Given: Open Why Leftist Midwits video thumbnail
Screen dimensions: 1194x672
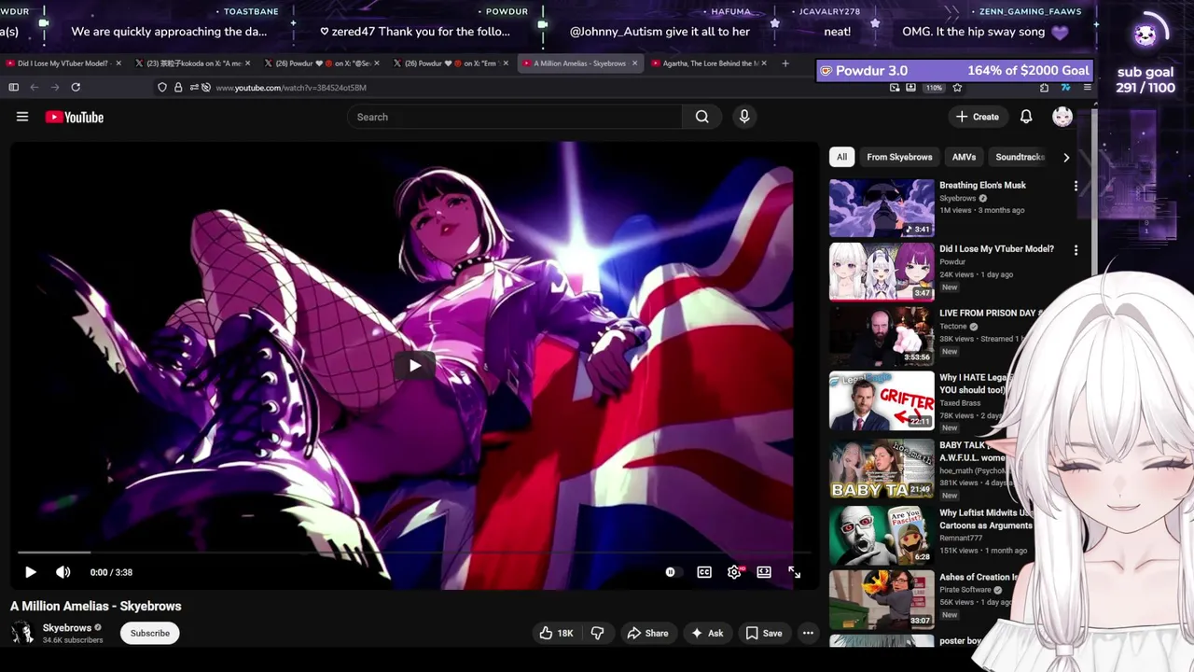Looking at the screenshot, I should (882, 535).
